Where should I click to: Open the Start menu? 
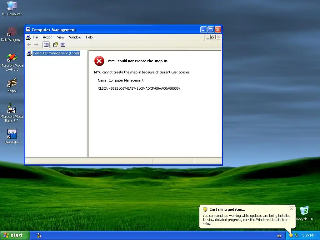pos(15,235)
